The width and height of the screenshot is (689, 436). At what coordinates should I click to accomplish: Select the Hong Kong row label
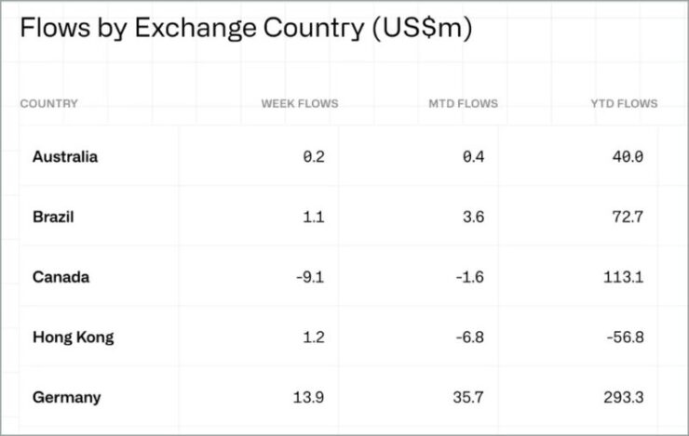click(74, 337)
